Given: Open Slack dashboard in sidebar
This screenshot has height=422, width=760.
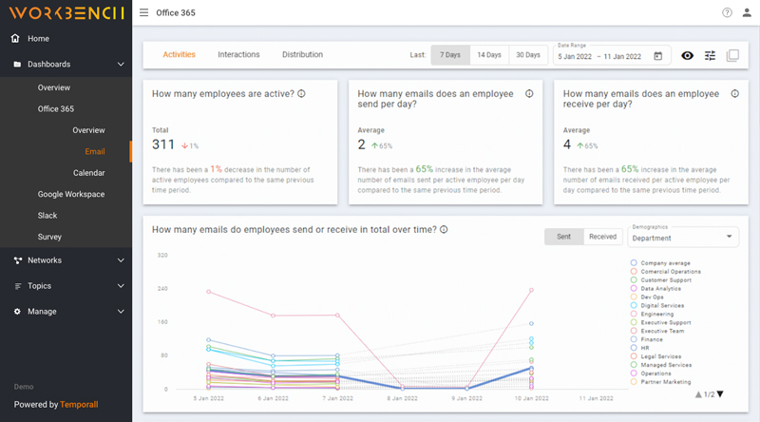Looking at the screenshot, I should (x=47, y=216).
